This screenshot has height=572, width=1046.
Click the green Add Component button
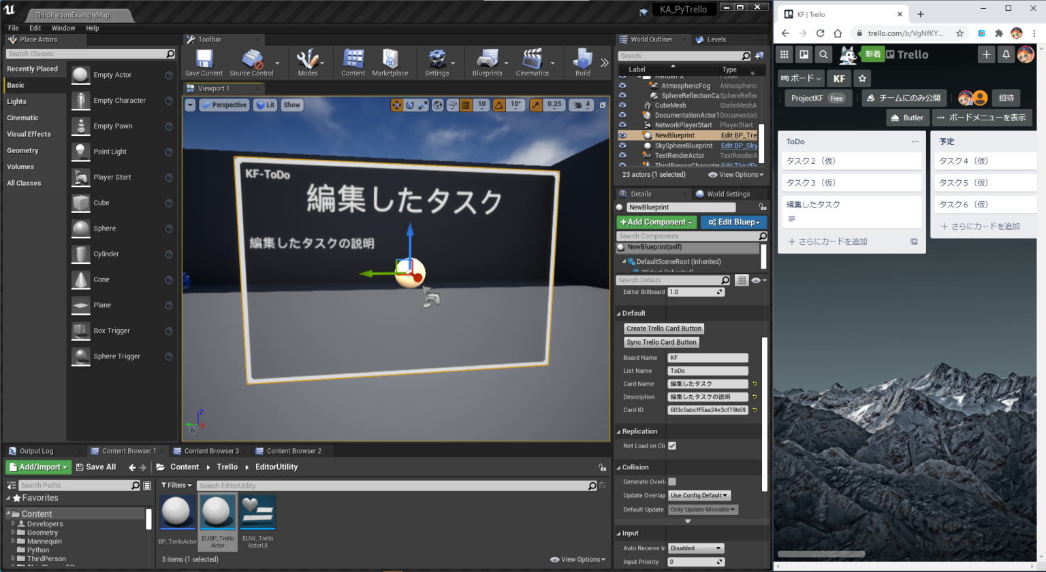click(656, 222)
